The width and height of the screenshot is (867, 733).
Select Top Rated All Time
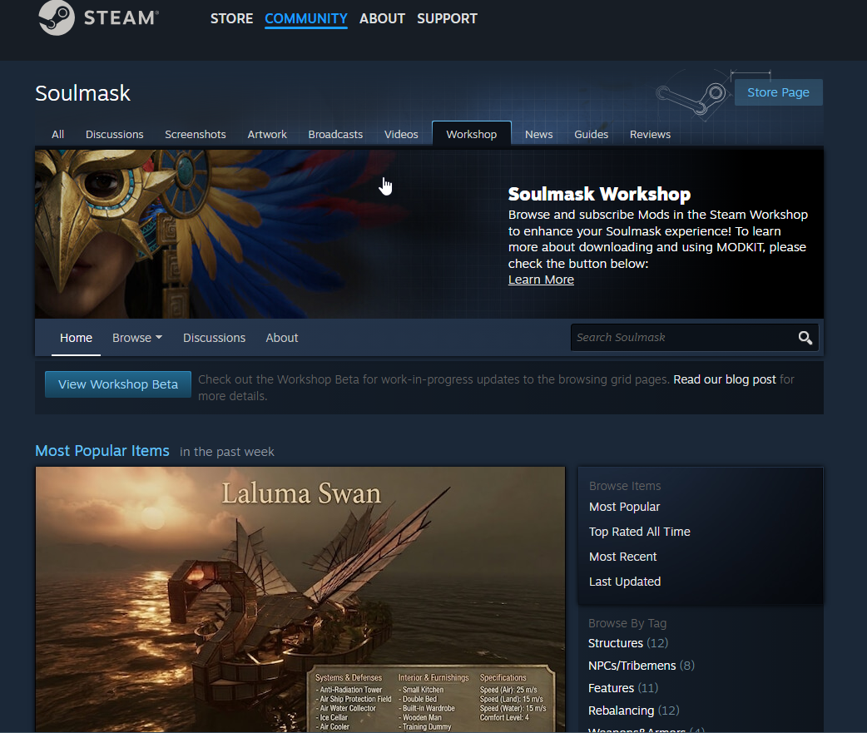pos(639,532)
